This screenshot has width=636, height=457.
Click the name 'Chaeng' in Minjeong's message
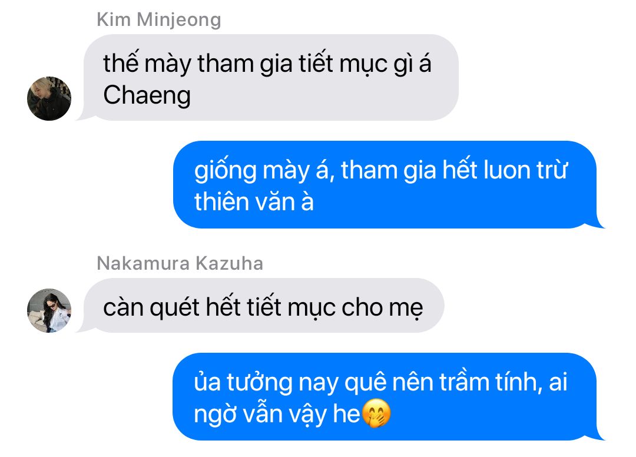[147, 95]
